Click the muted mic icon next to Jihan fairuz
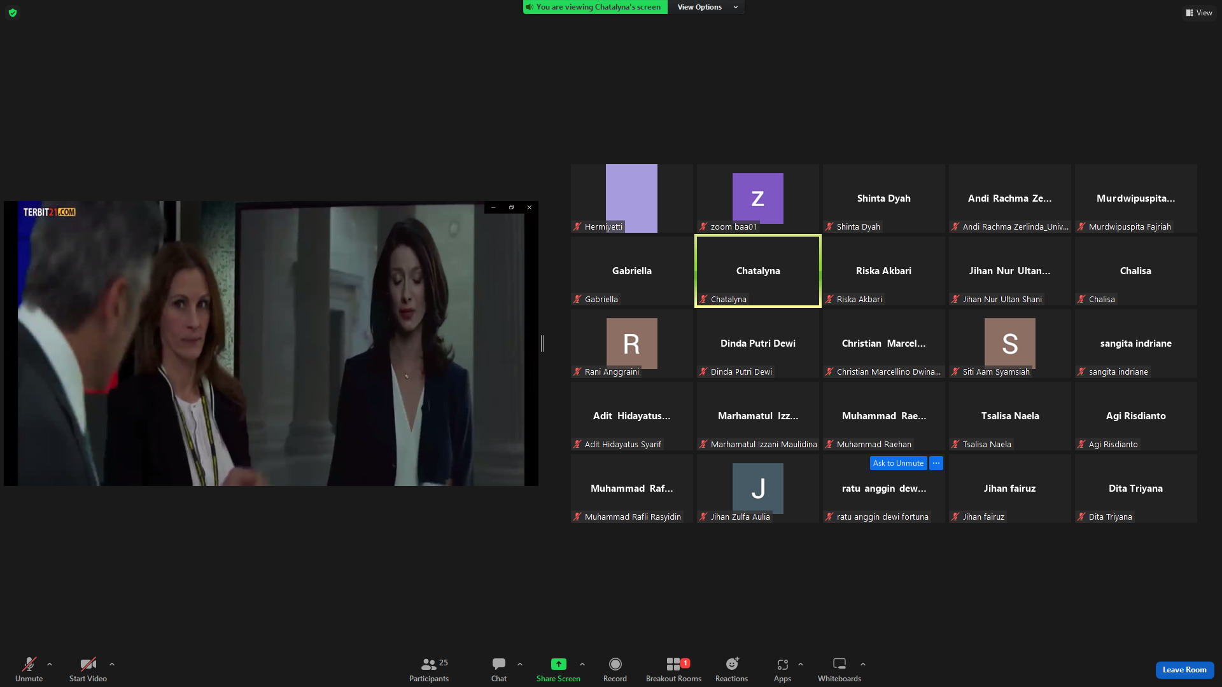Viewport: 1222px width, 687px height. [955, 517]
